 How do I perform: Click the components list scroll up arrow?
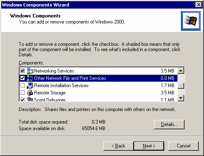(x=181, y=71)
